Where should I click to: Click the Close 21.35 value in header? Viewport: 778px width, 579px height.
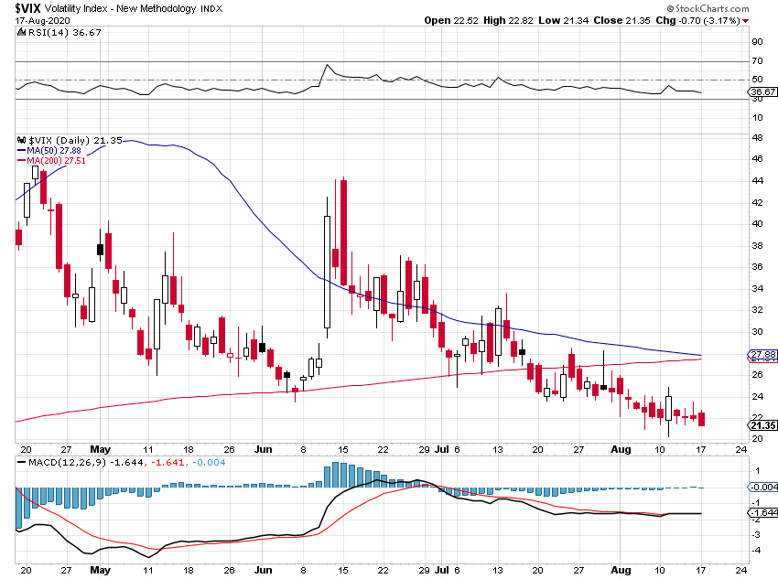pos(621,20)
